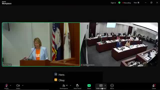Unmute the Audio microphone icon
This screenshot has height=90, width=160.
[6, 85]
